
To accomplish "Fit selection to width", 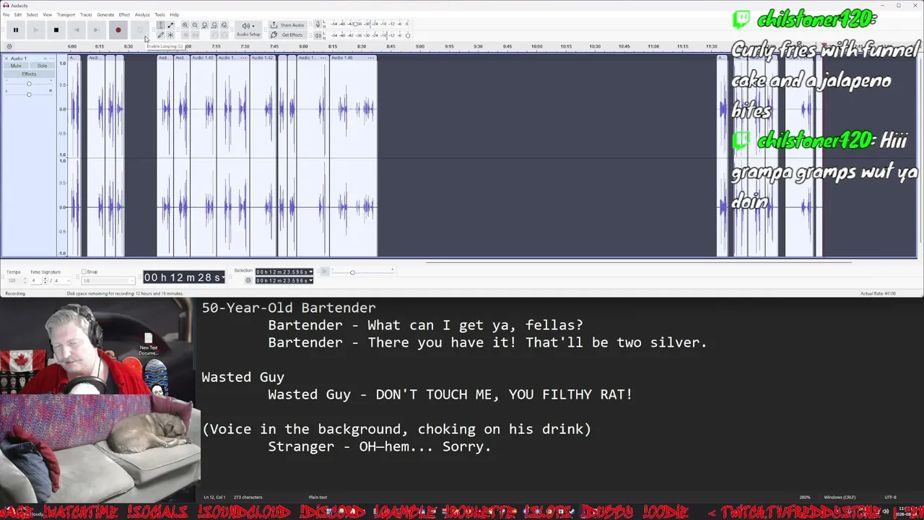I will [x=204, y=25].
